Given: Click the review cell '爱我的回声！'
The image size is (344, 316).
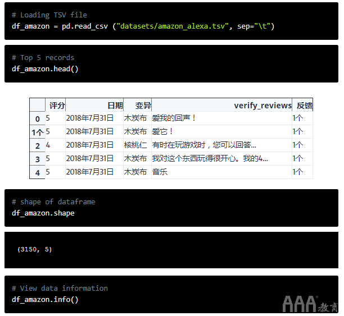Looking at the screenshot, I should (221, 118).
